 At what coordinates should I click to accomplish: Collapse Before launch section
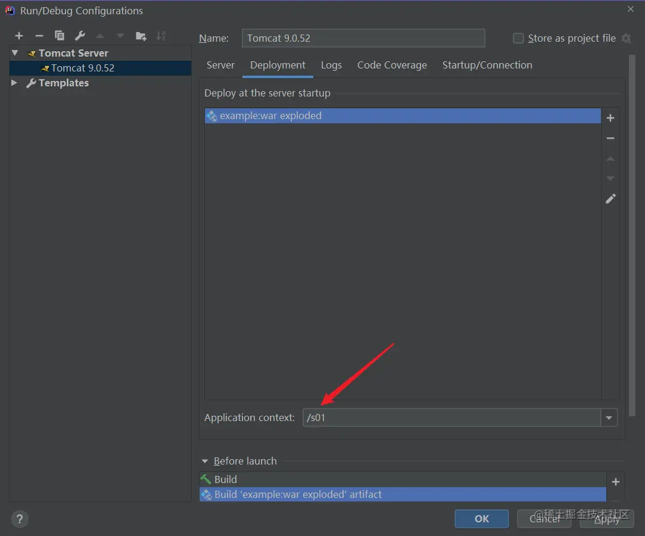tap(204, 461)
